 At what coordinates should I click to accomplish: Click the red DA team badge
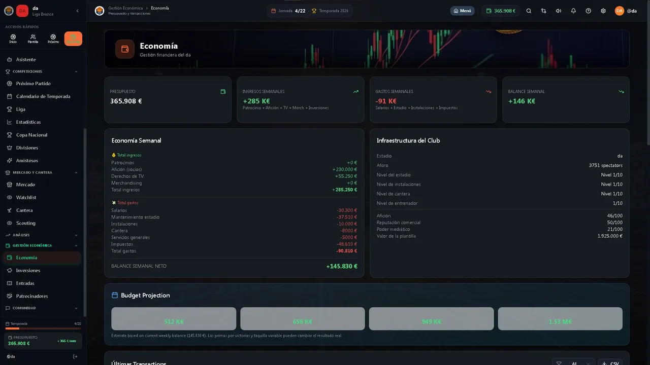pyautogui.click(x=22, y=11)
